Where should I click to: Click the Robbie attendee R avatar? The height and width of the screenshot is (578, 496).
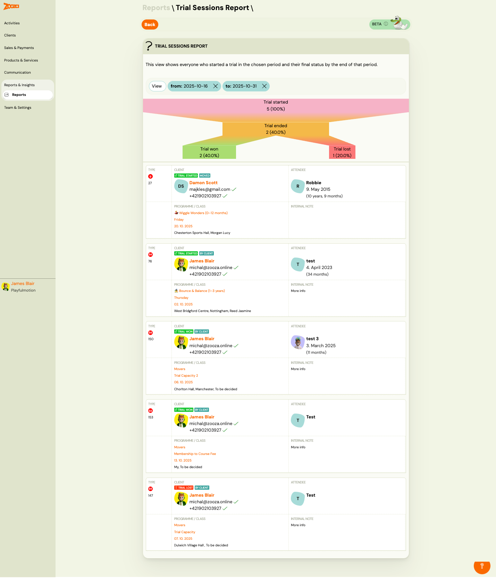coord(297,186)
